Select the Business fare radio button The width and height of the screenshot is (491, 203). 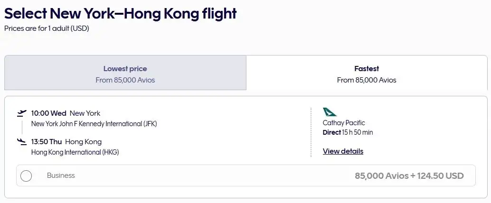(x=26, y=176)
